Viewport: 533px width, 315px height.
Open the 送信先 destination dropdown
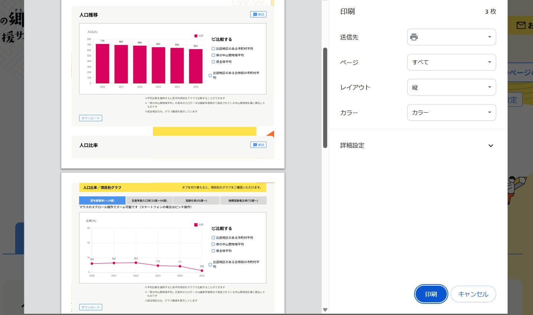point(451,37)
